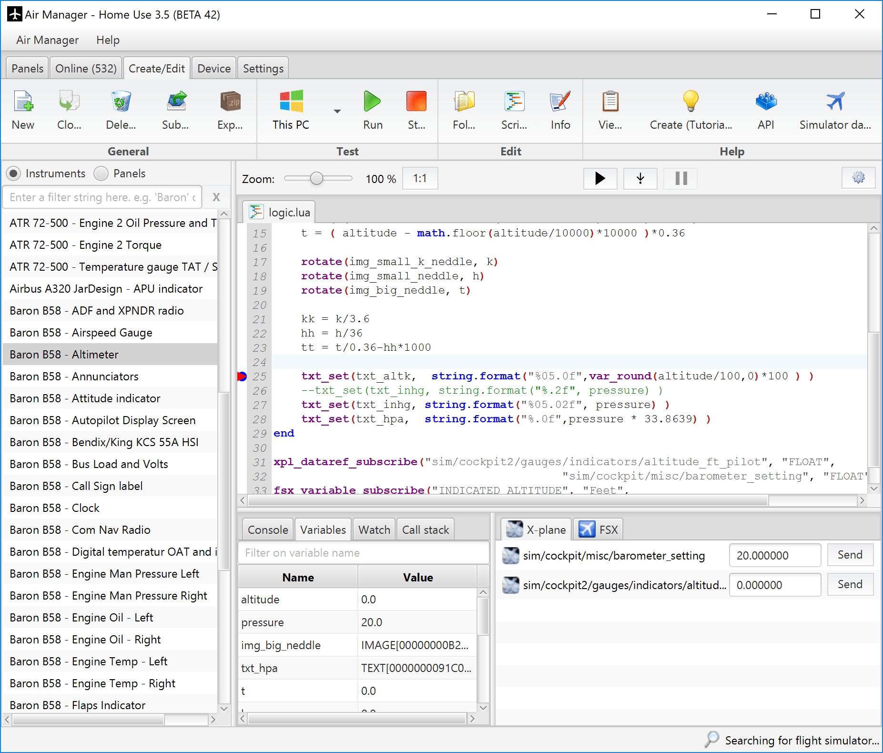Select Baron B58 - Clock instrument
Screen dimensions: 883x753
110,508
